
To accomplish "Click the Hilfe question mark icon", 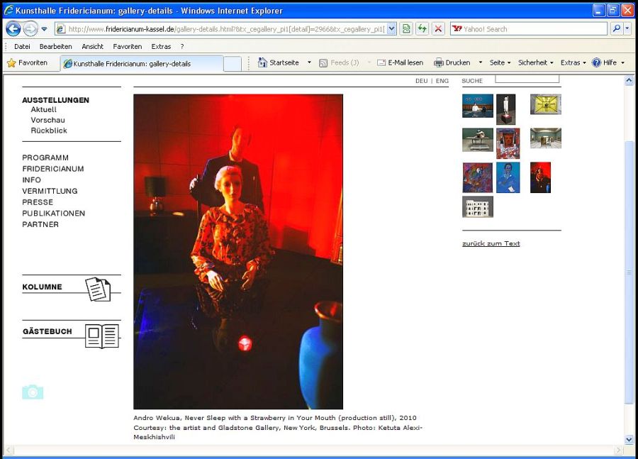I will click(x=596, y=62).
